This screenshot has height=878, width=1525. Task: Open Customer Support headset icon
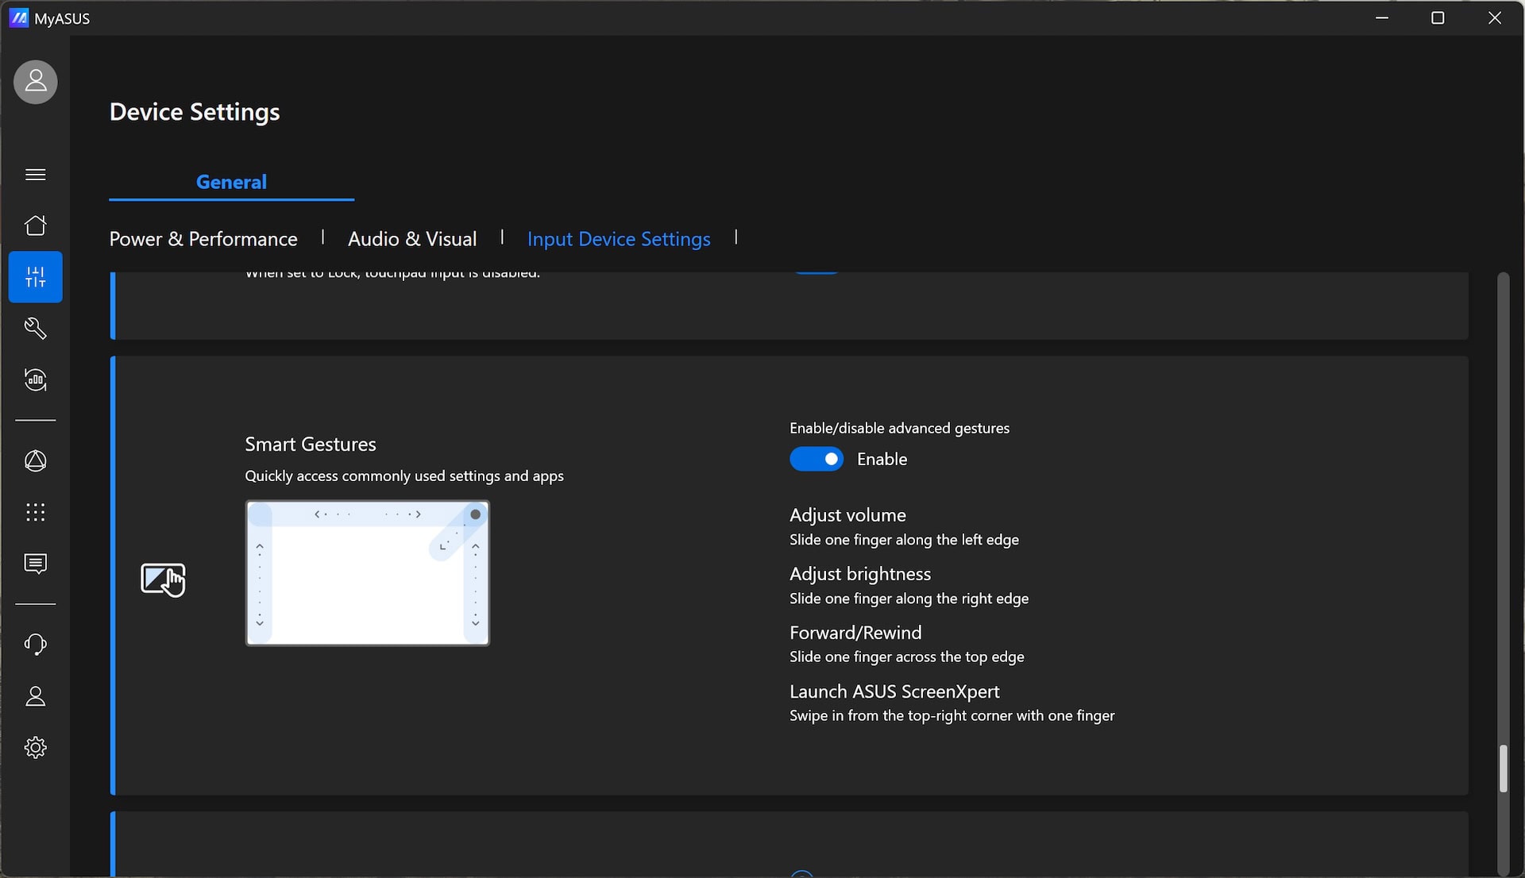click(36, 645)
